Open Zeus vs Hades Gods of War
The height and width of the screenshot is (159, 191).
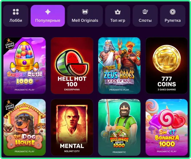119,65
